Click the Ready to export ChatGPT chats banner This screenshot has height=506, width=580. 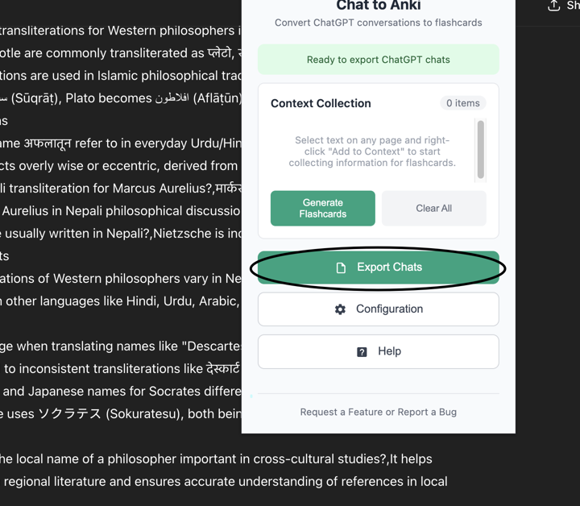pyautogui.click(x=379, y=60)
